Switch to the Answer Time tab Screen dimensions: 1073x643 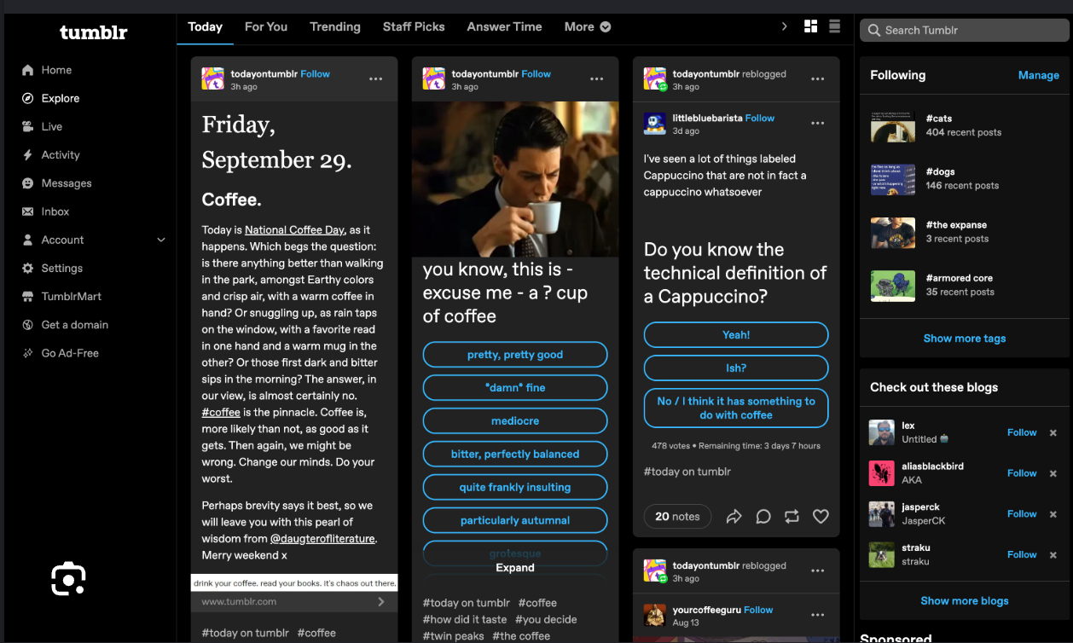click(504, 26)
